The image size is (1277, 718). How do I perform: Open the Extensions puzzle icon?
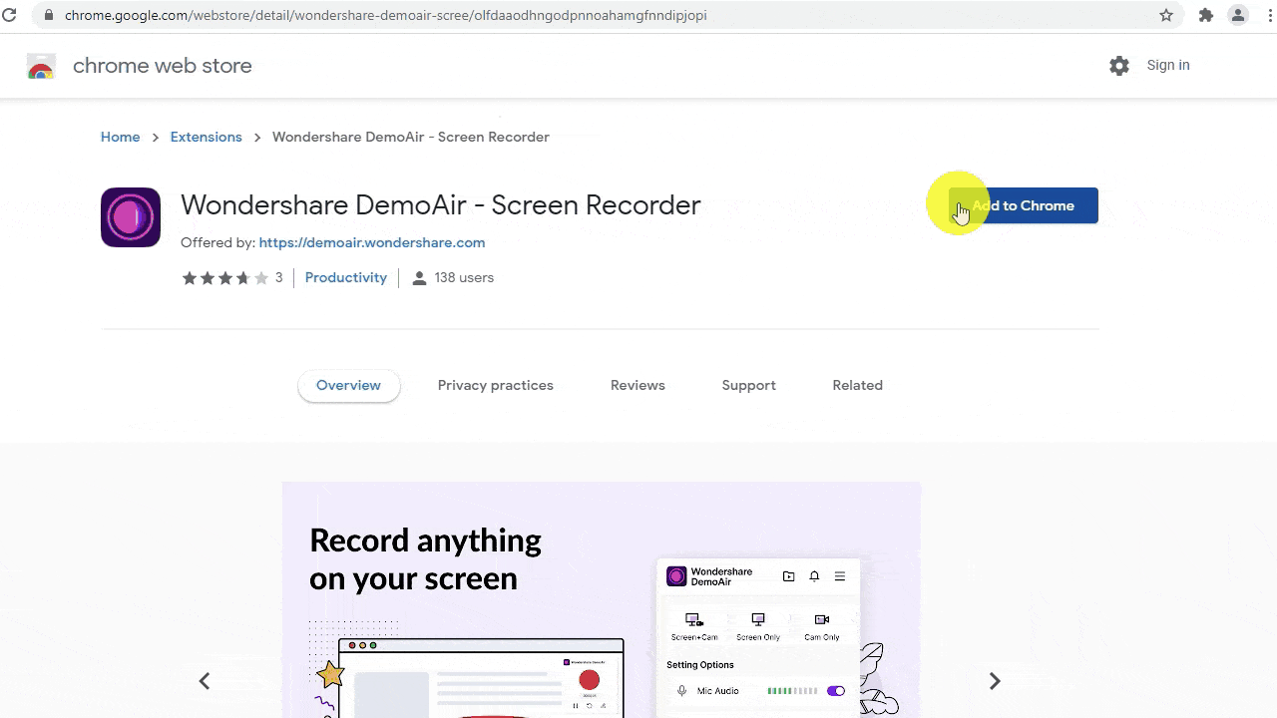(x=1206, y=15)
